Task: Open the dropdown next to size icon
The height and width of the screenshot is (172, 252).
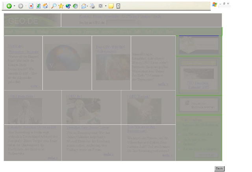Action: pyautogui.click(x=106, y=6)
